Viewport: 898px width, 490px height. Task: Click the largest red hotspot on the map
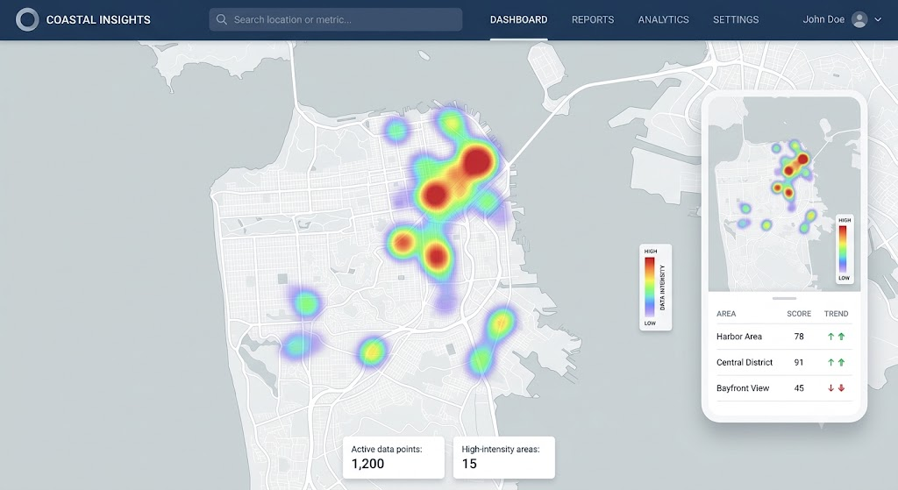click(x=476, y=161)
